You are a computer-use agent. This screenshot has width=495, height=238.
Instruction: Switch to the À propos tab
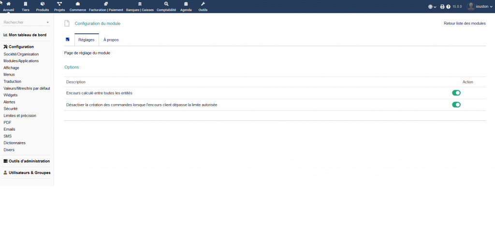(x=111, y=40)
